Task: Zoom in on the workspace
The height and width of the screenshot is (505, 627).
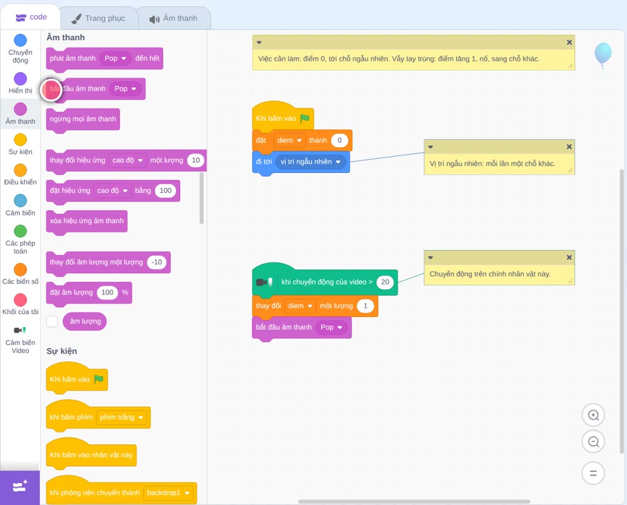Action: [593, 415]
